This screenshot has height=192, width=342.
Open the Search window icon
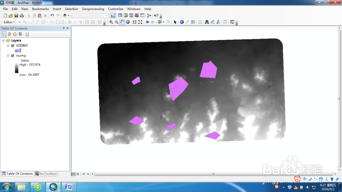click(x=131, y=15)
